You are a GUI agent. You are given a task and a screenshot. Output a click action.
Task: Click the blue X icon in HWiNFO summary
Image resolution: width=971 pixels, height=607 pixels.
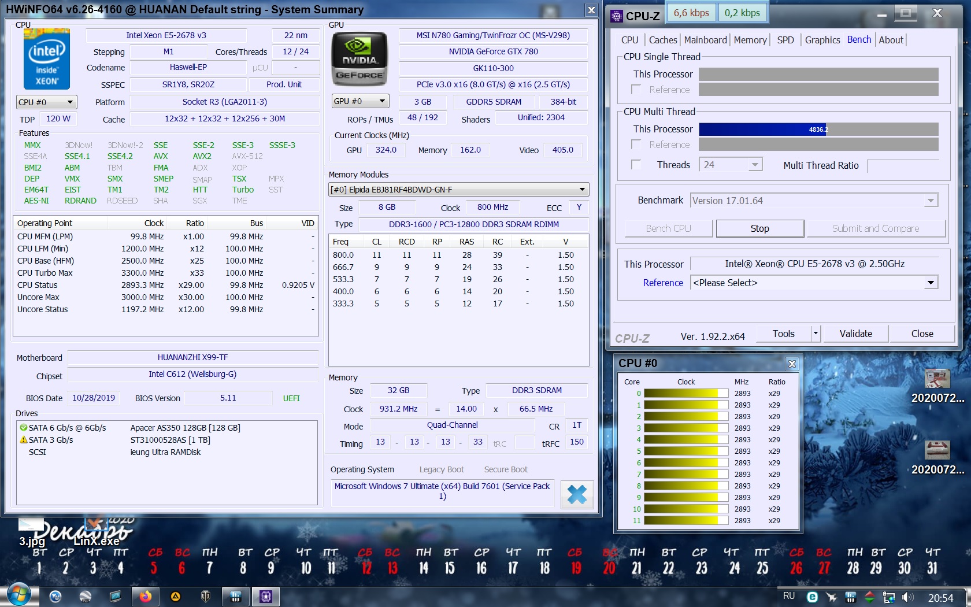(x=577, y=494)
